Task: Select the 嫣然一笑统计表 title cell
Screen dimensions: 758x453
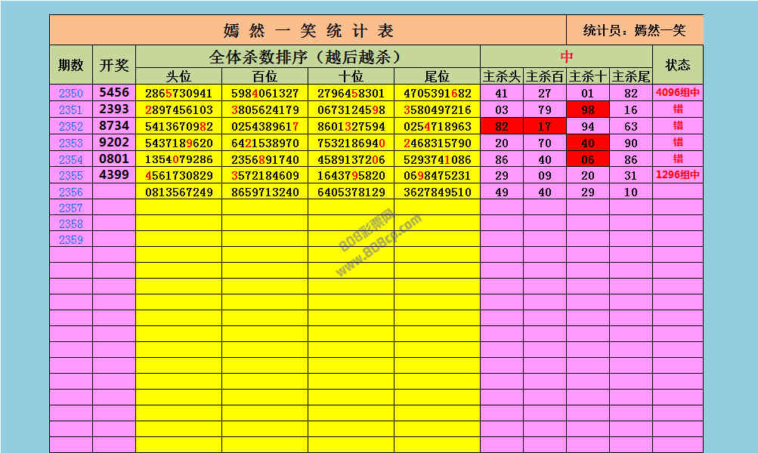Action: click(x=308, y=31)
